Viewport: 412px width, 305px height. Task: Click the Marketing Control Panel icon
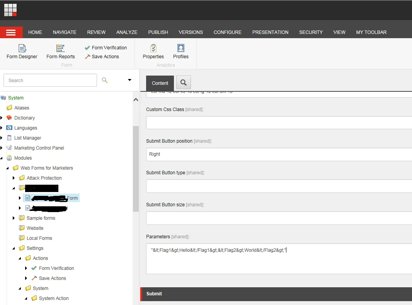pos(9,148)
